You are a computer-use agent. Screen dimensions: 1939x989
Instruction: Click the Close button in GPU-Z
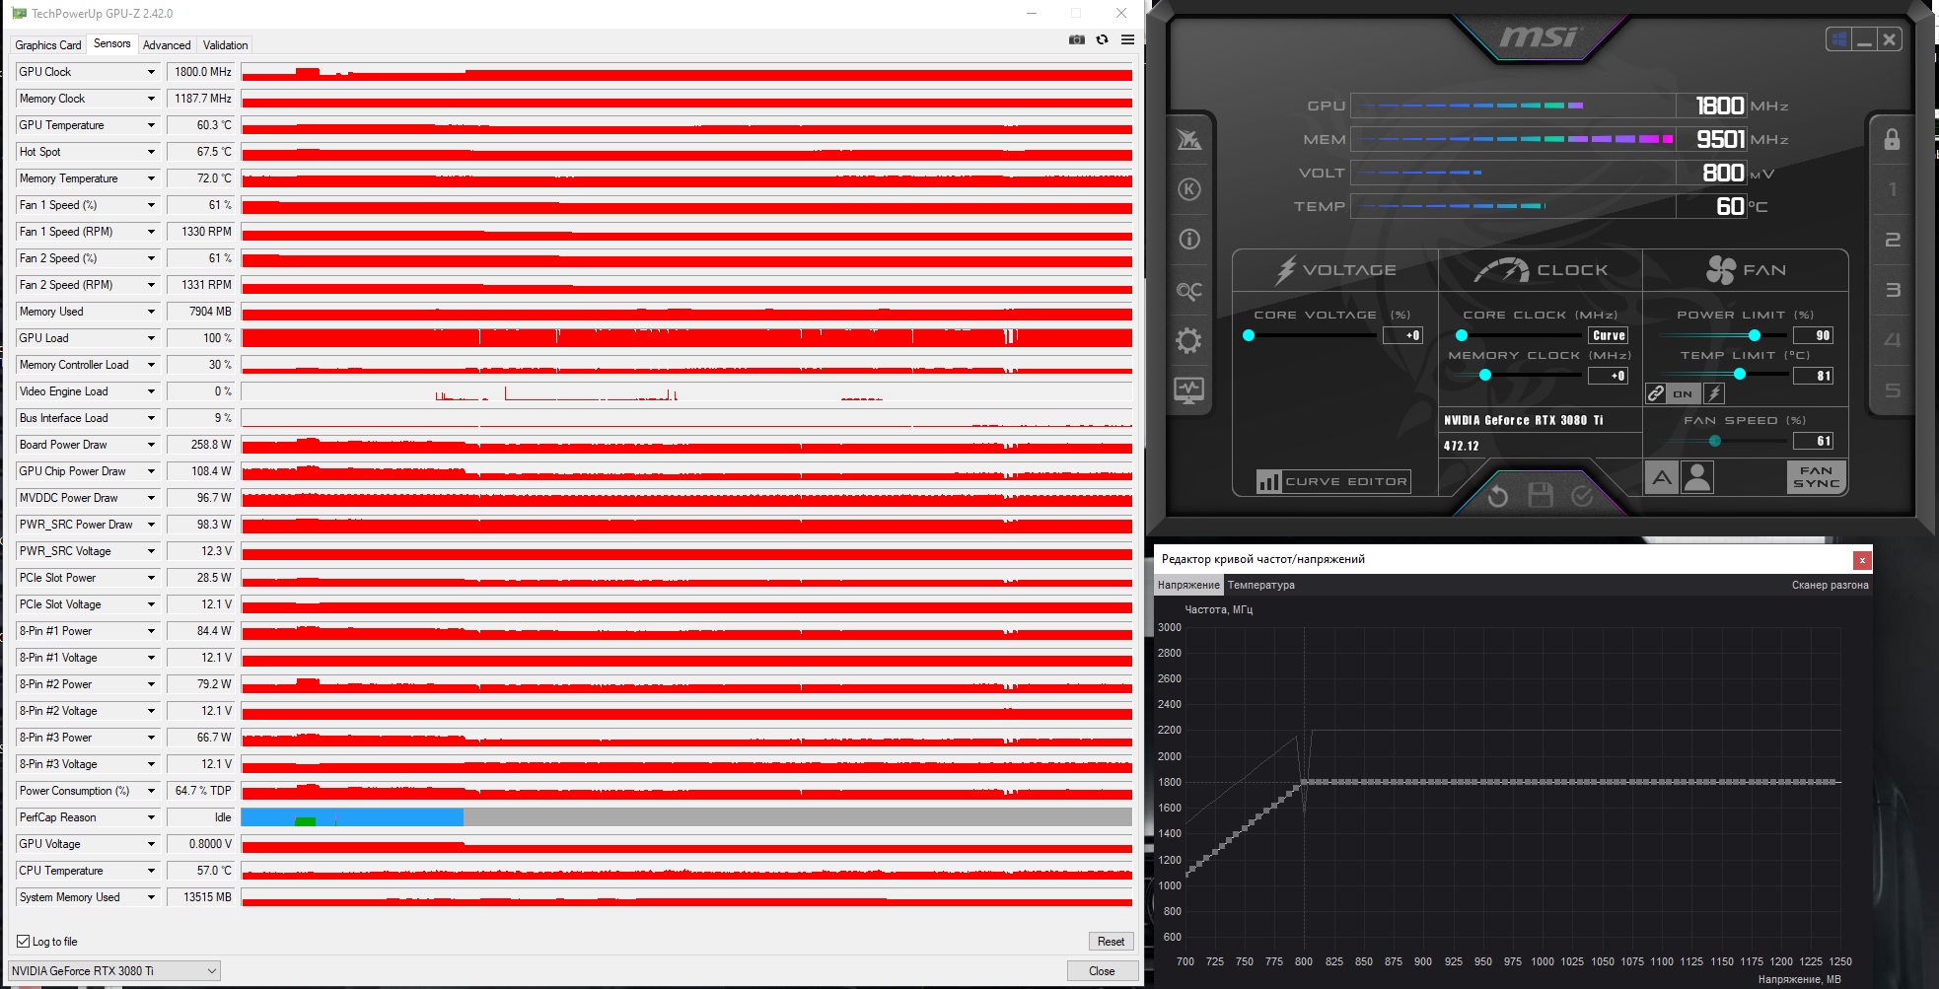[x=1102, y=971]
